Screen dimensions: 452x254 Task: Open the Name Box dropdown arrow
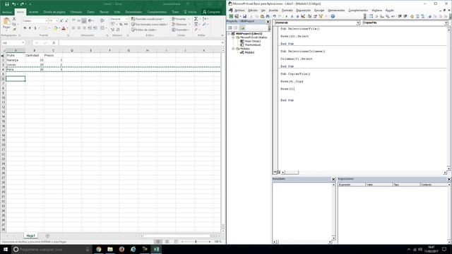pyautogui.click(x=23, y=42)
